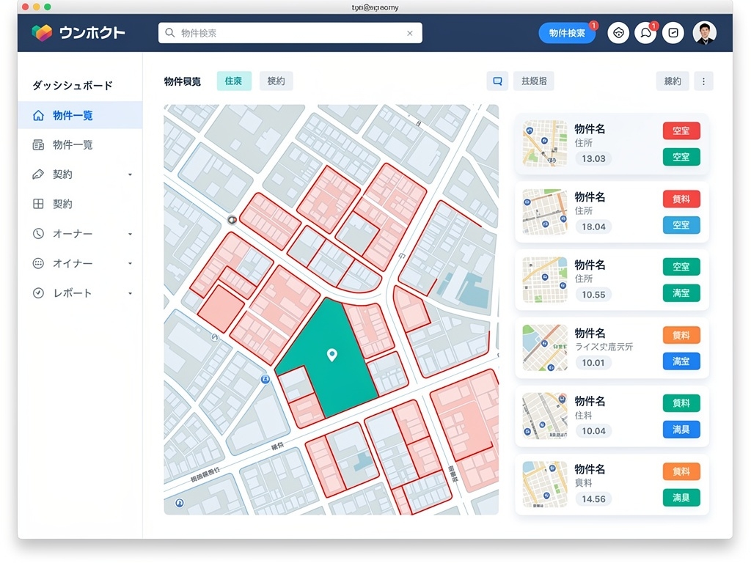Select the grey tab right of 住棗
Screen dimensions: 751x563
pyautogui.click(x=276, y=81)
